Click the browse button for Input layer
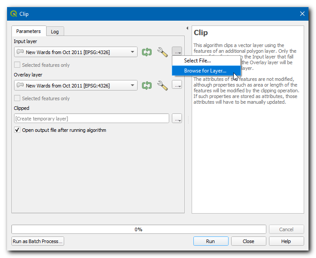 [177, 52]
